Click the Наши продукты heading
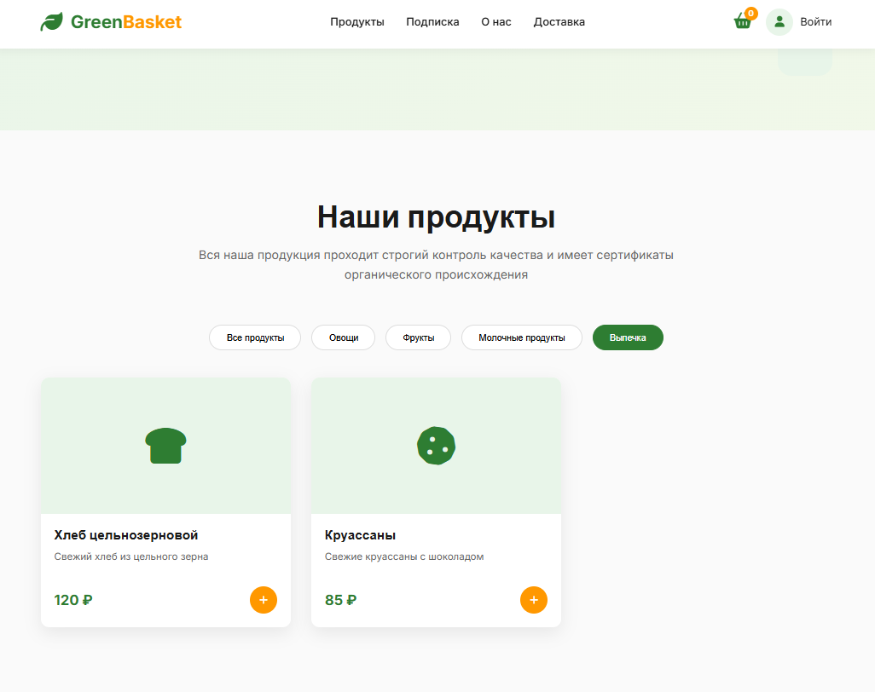This screenshot has height=692, width=875. point(437,217)
